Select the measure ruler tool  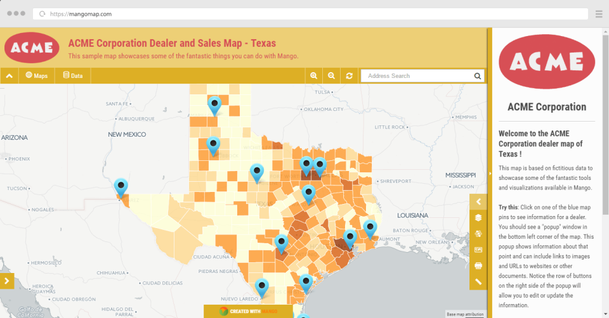point(478,282)
